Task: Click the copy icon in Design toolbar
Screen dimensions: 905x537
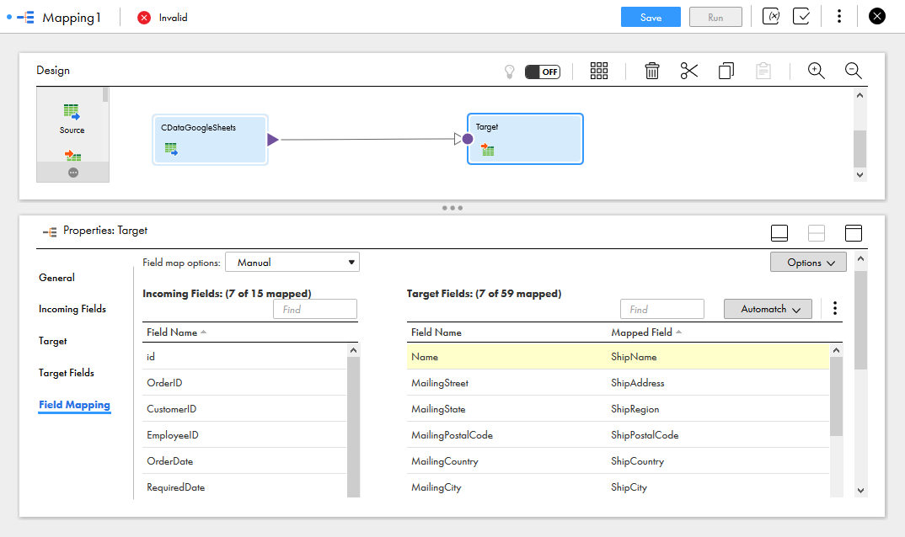Action: pyautogui.click(x=726, y=72)
